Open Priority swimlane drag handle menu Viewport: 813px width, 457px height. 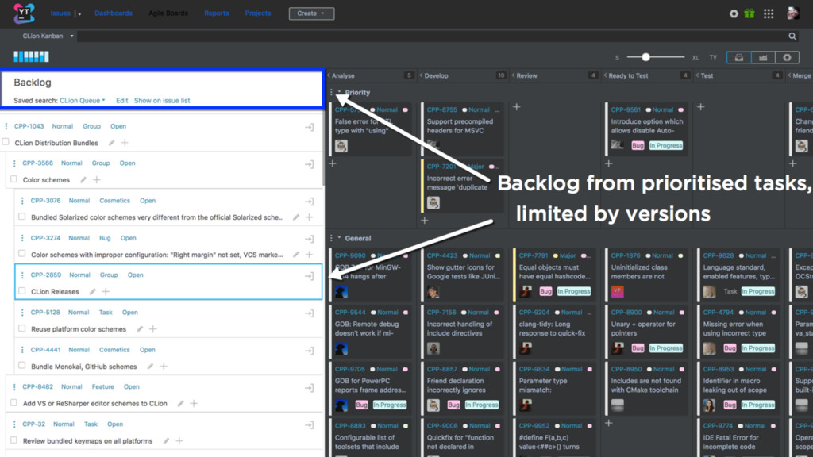pos(331,92)
